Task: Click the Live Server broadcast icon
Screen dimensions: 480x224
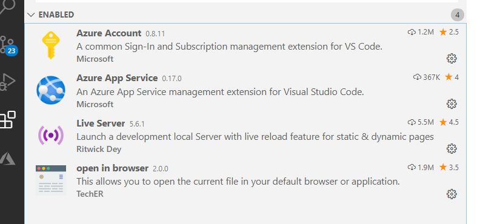Action: 51,135
